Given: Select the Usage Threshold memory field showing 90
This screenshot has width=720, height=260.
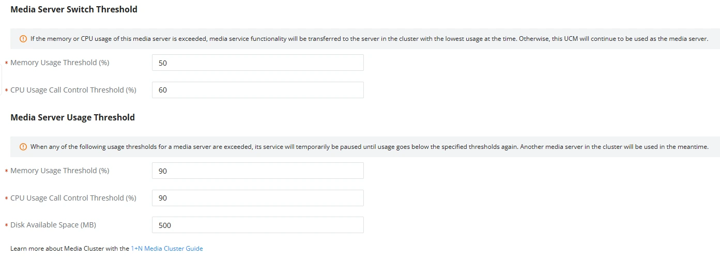Looking at the screenshot, I should [258, 171].
